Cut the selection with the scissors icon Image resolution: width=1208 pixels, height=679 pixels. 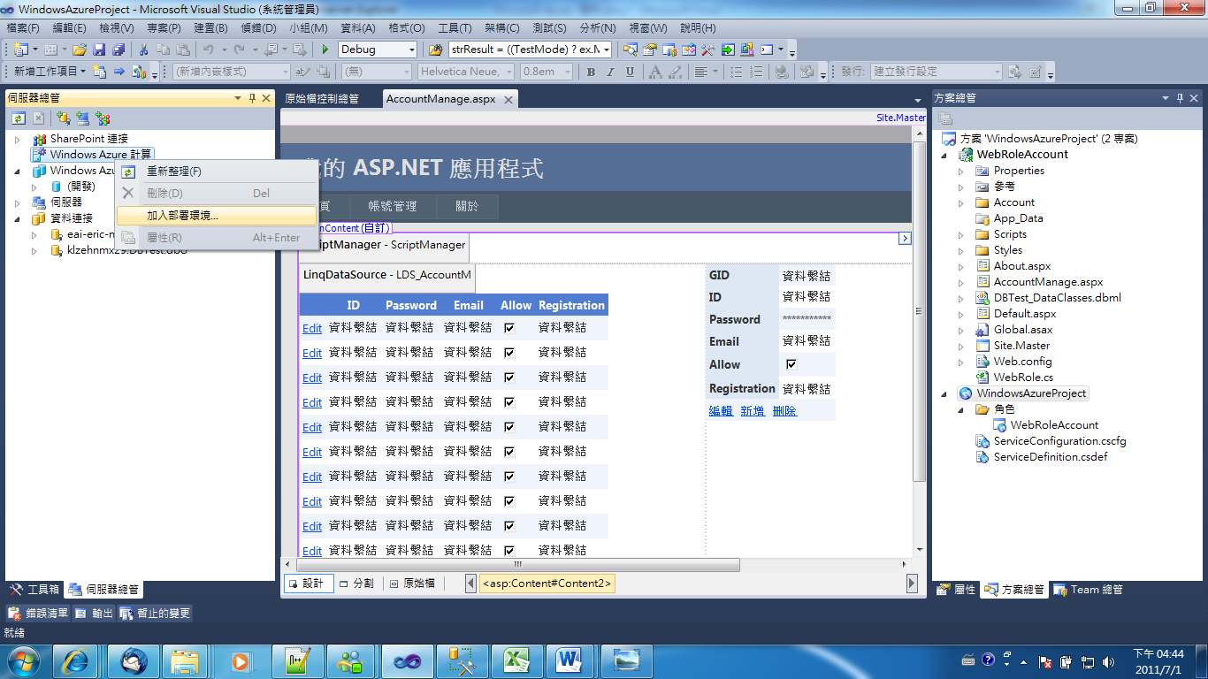(143, 50)
